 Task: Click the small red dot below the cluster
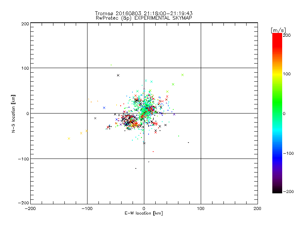tap(153, 152)
